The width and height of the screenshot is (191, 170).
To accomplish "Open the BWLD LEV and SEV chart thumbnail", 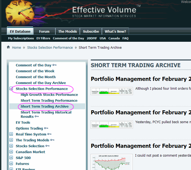I will 112,162.
